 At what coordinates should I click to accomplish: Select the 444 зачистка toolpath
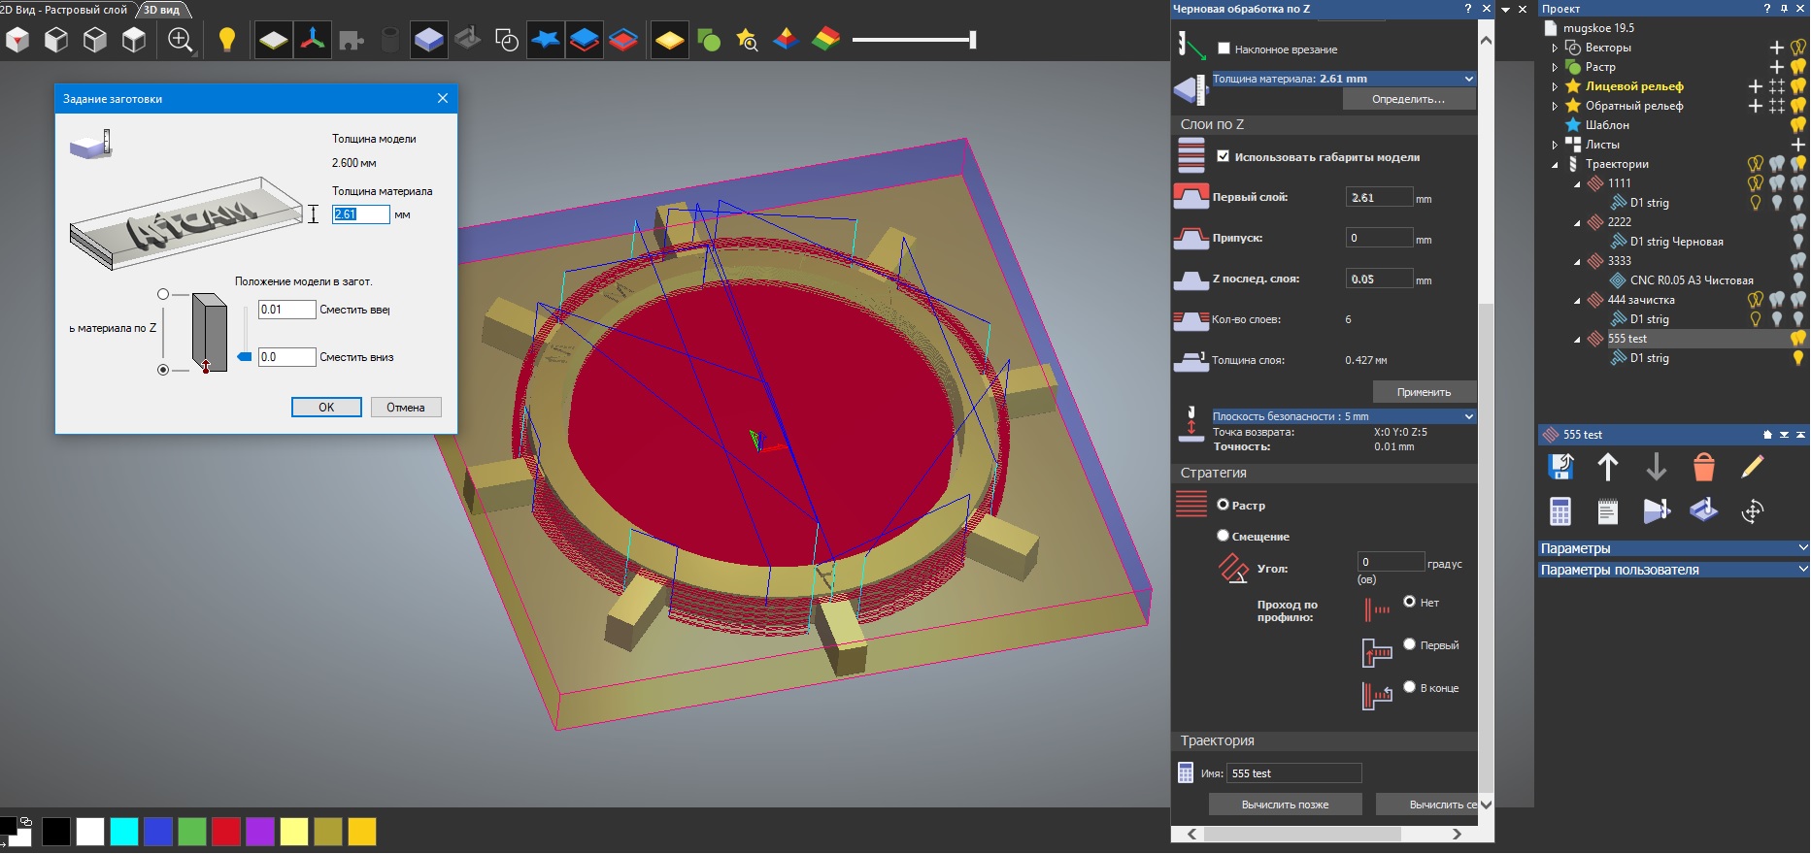(x=1641, y=300)
